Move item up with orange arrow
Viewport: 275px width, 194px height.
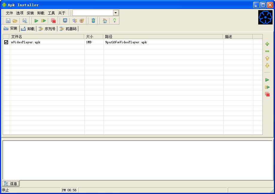pos(267,58)
